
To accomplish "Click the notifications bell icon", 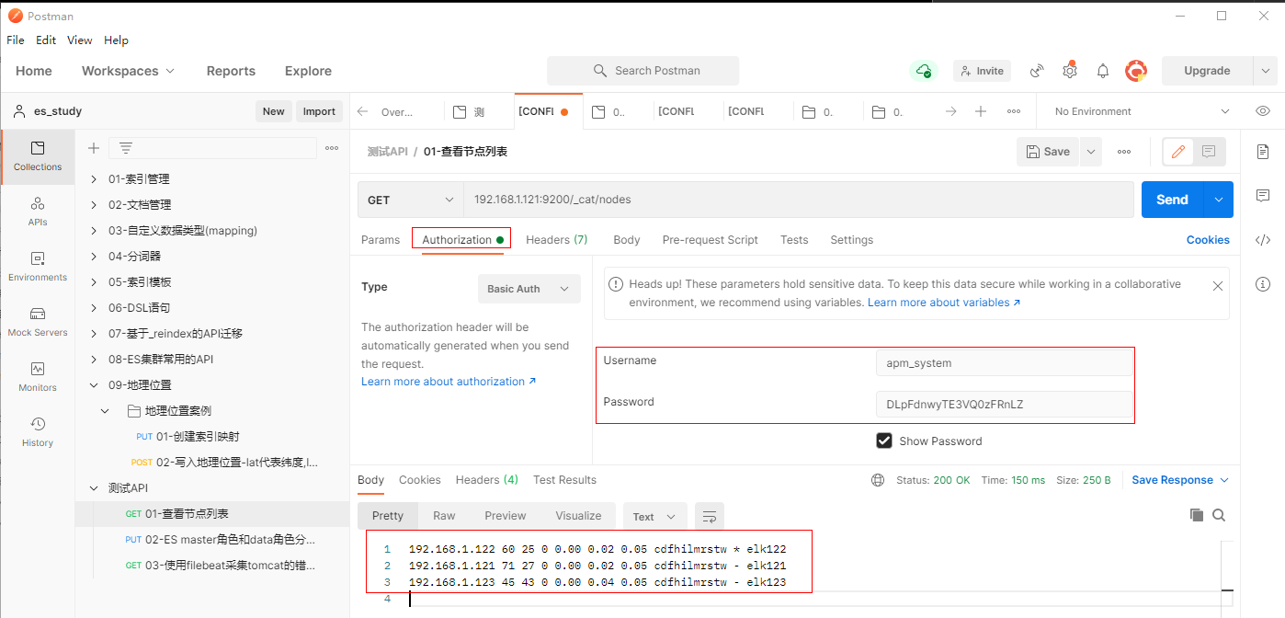I will [1103, 71].
